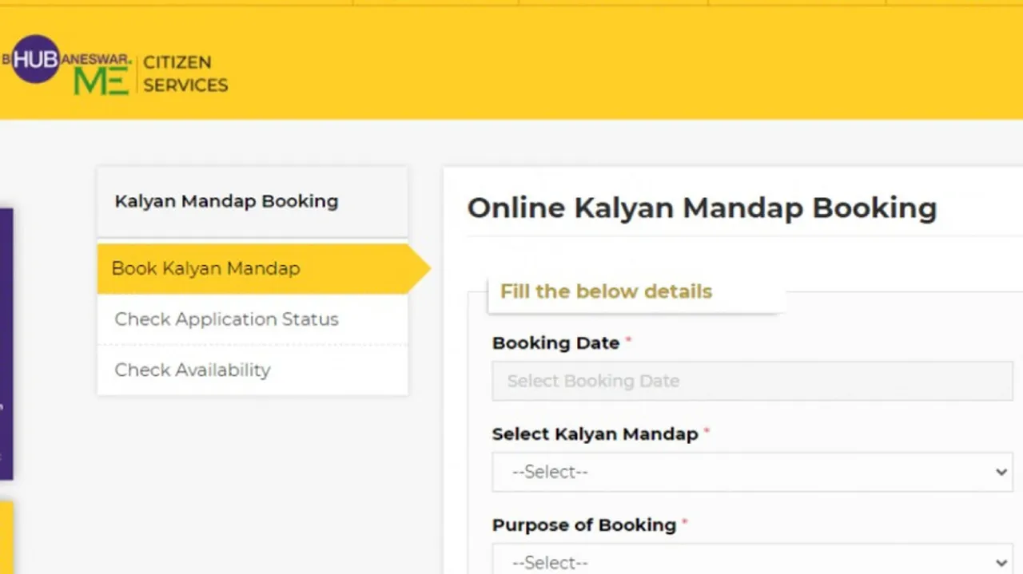Click the Online Kalyan Mandap Booking heading

pos(702,208)
